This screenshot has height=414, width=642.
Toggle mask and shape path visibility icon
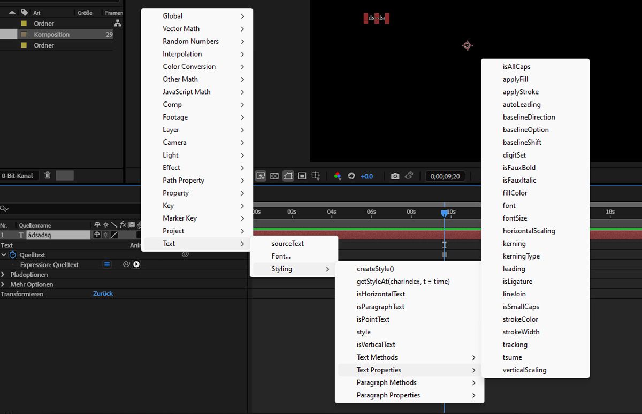(x=288, y=176)
